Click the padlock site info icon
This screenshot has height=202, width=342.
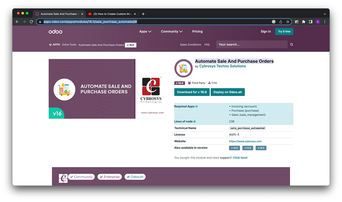coord(40,22)
